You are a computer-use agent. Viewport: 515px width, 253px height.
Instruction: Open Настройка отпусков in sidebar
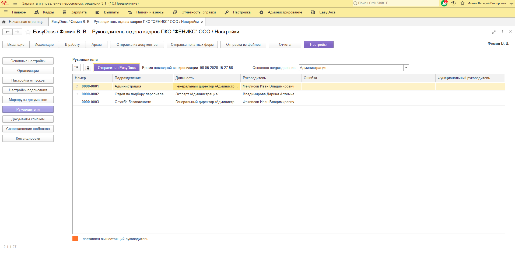pos(28,80)
